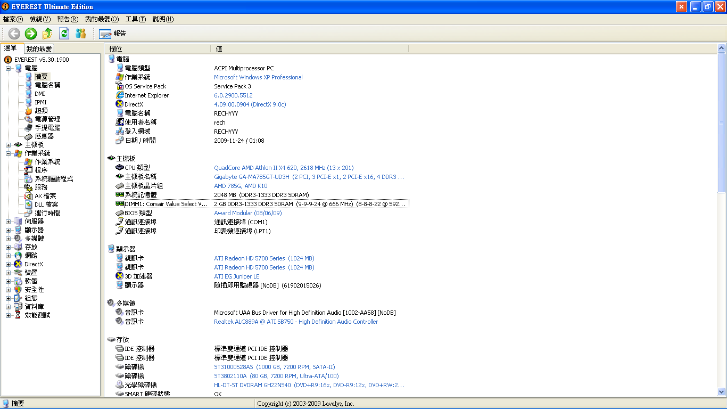The width and height of the screenshot is (727, 409).
Task: Open the 檢視(V) menu
Action: (40, 19)
